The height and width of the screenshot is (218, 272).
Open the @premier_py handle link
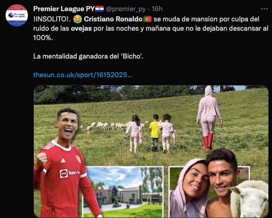126,9
